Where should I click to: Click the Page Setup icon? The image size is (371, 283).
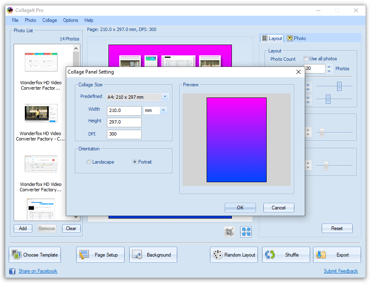(x=84, y=254)
